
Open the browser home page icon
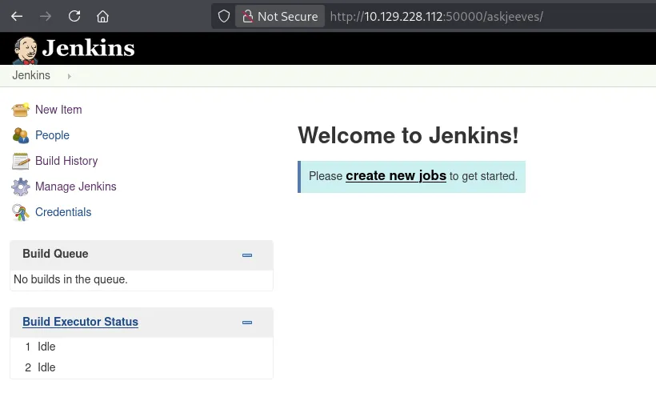[103, 16]
